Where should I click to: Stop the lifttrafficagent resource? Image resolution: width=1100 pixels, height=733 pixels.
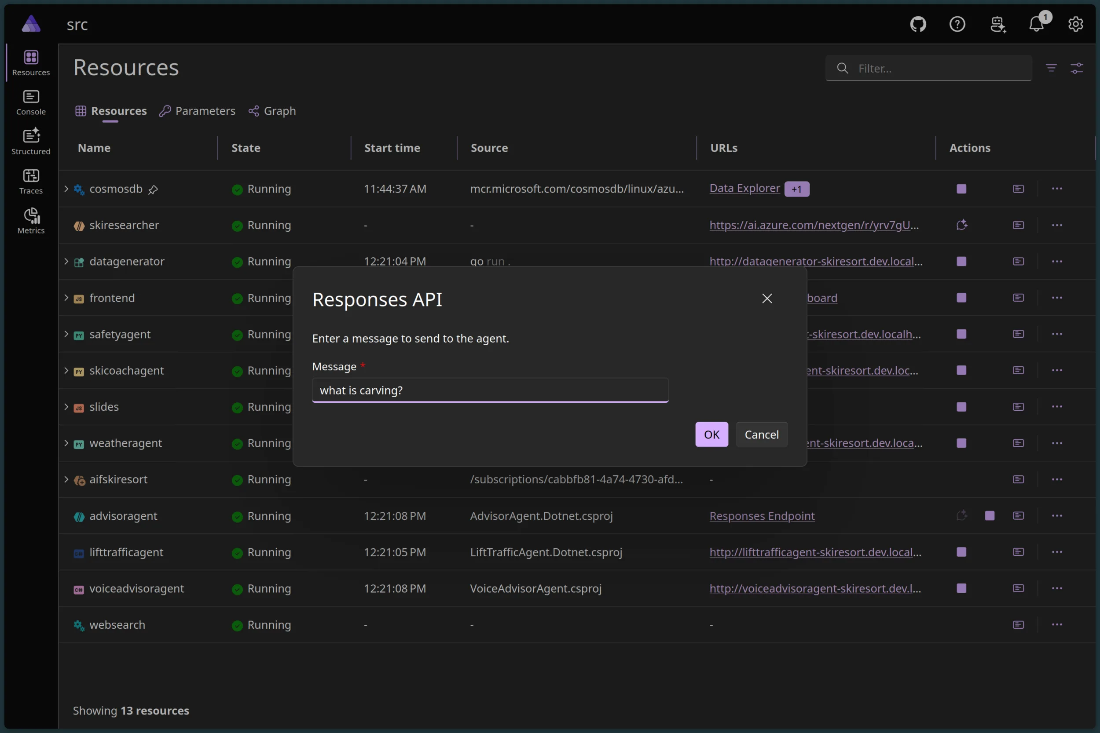point(961,552)
